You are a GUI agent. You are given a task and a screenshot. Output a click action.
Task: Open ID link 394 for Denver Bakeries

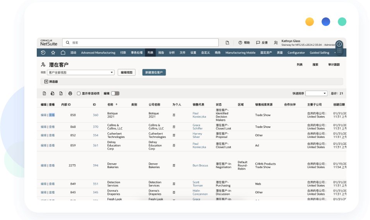click(x=96, y=165)
